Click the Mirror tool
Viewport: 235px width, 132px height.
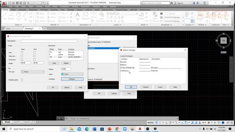coord(51,17)
